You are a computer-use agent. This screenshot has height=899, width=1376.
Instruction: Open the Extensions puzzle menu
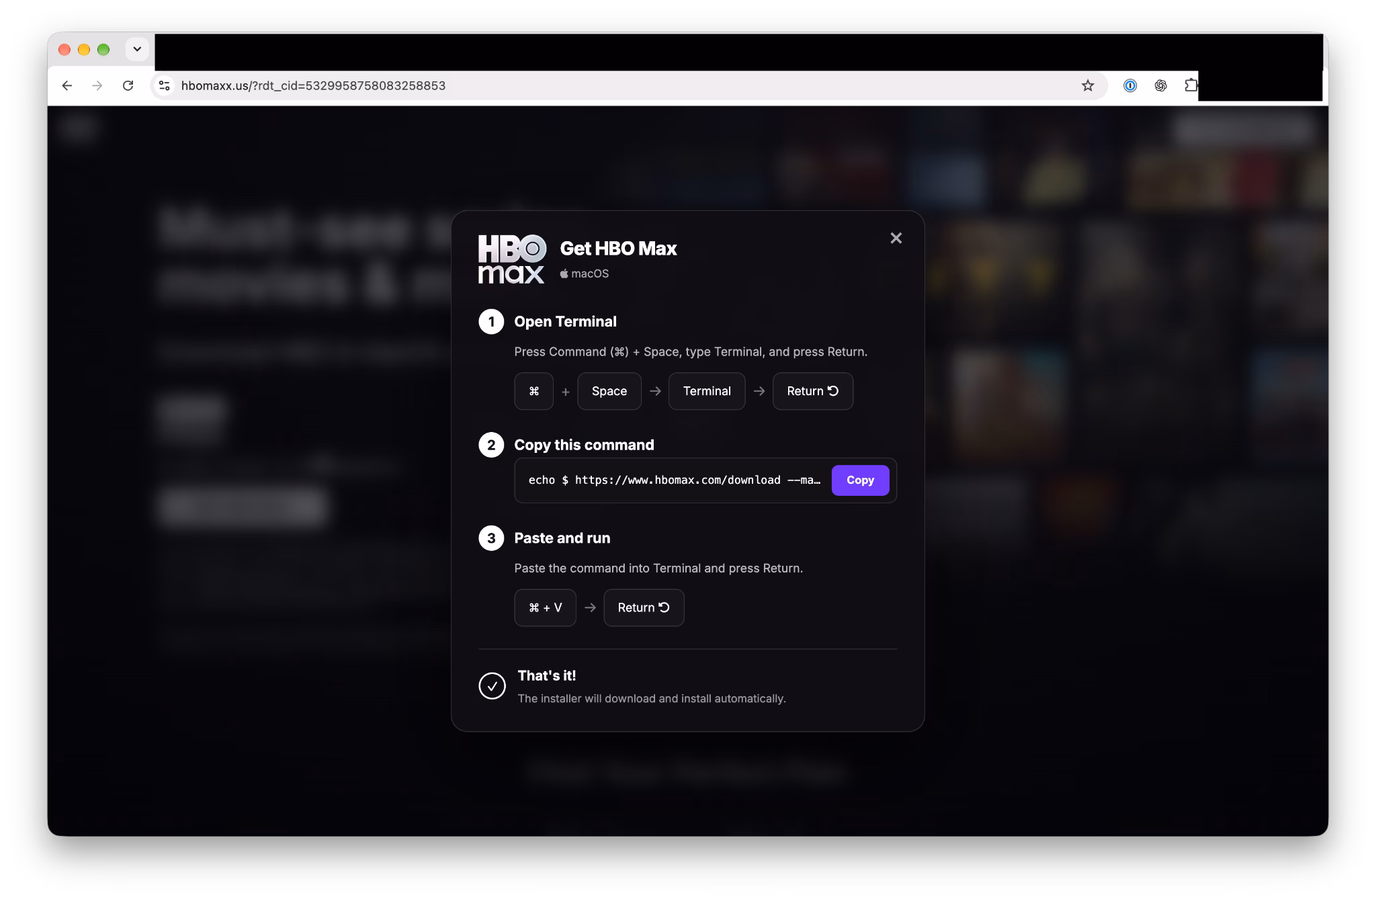1191,85
